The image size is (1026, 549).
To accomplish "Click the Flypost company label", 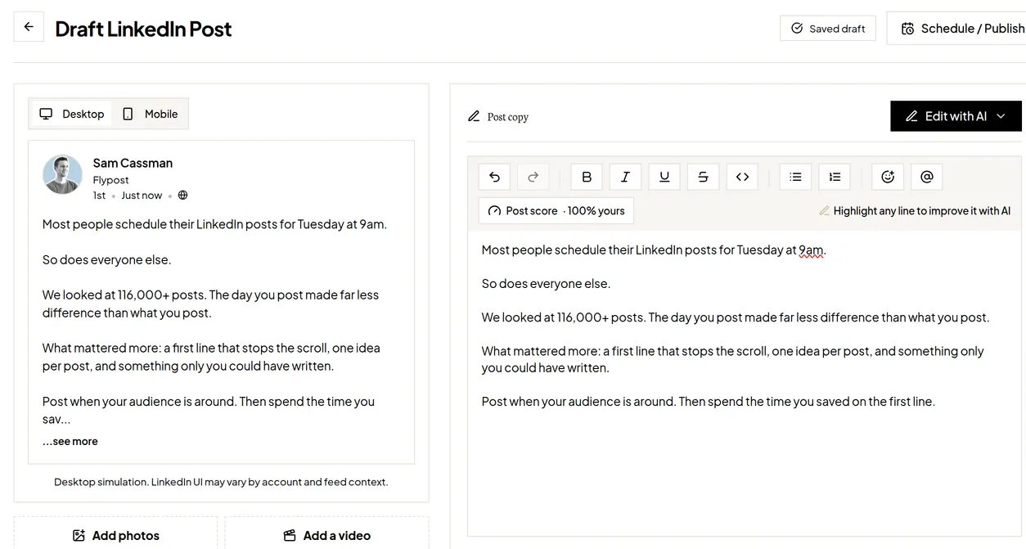I will pos(111,180).
